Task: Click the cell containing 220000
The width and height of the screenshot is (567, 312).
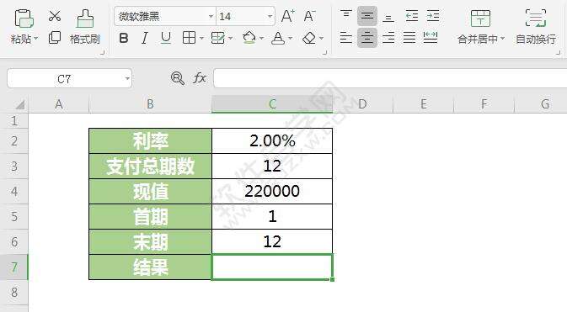Action: point(272,192)
